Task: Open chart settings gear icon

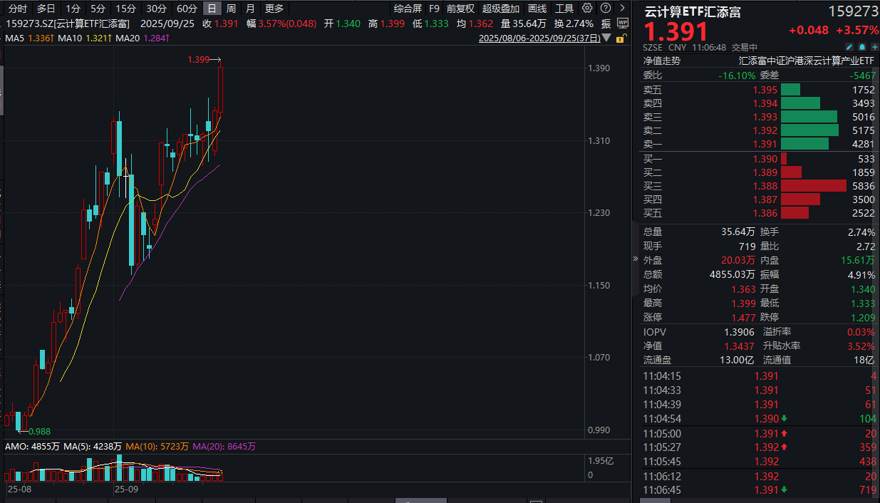Action: coord(587,9)
